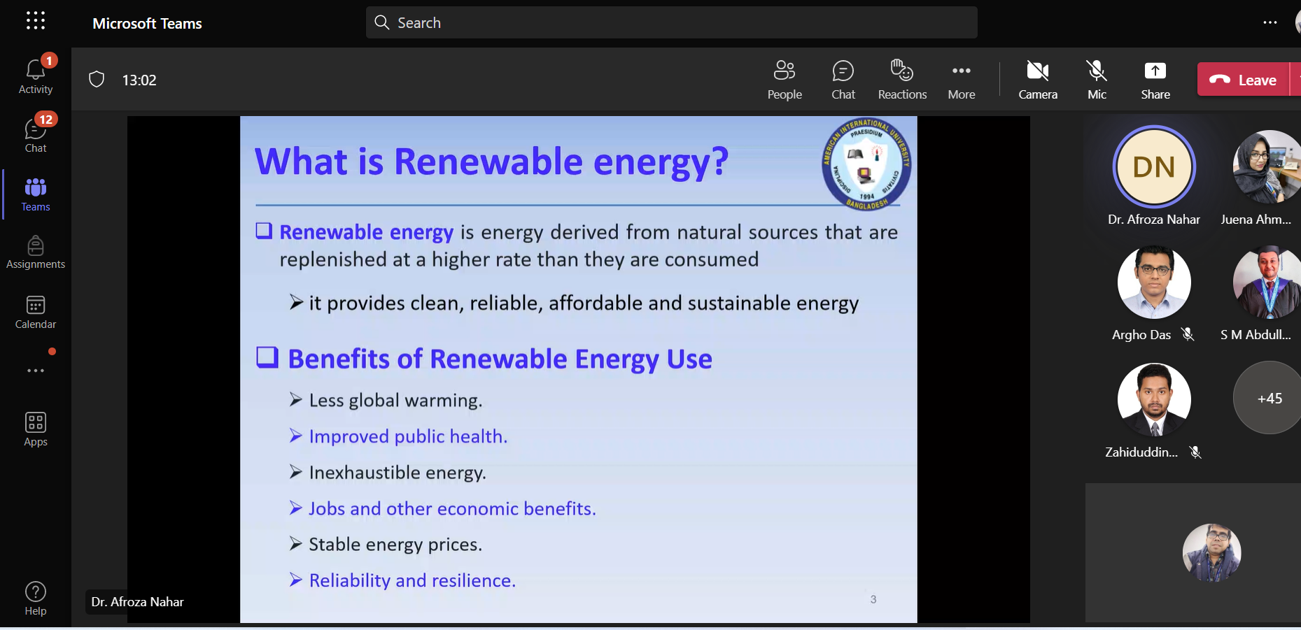Switch to the Teams tab
The width and height of the screenshot is (1301, 630).
point(35,194)
